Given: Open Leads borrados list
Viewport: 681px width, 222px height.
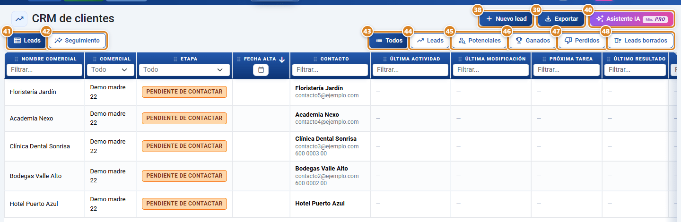Looking at the screenshot, I should 640,41.
